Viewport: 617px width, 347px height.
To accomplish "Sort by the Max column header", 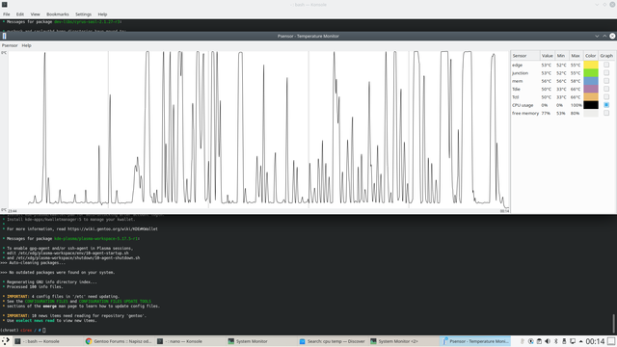I will (576, 56).
